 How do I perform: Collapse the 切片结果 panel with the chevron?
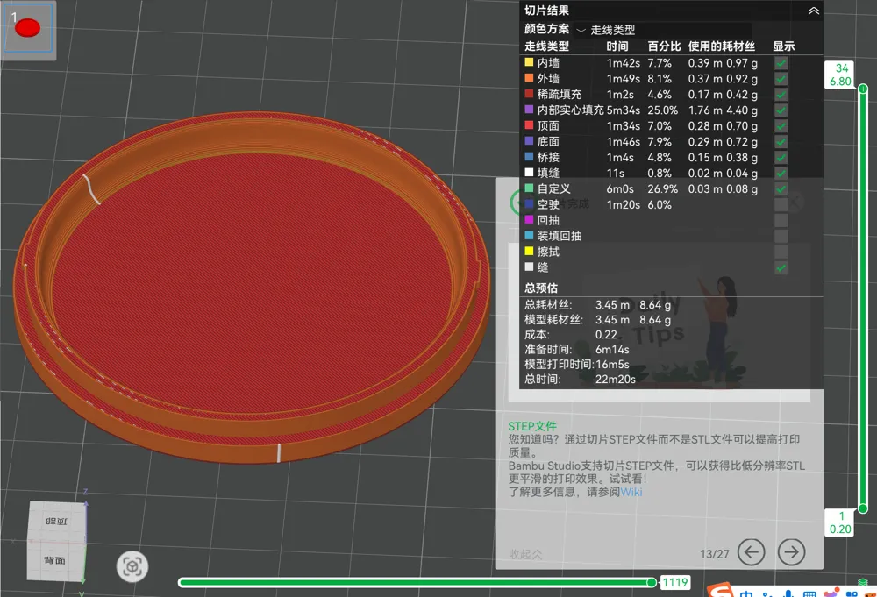814,11
